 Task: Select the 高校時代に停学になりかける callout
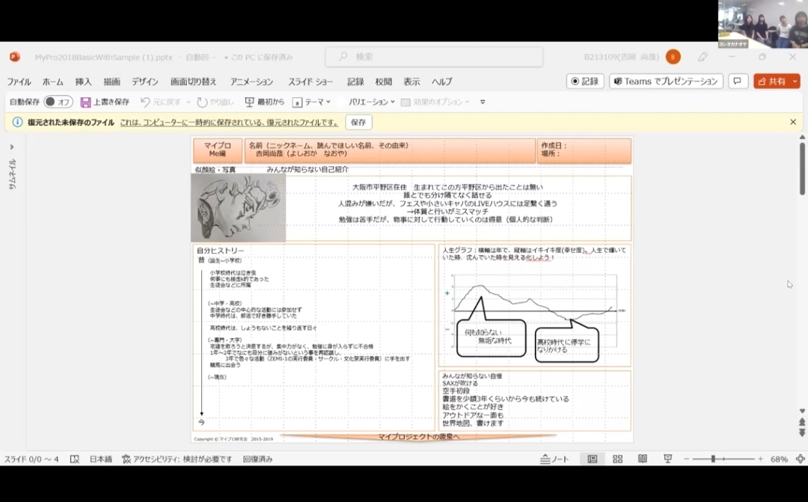[566, 344]
